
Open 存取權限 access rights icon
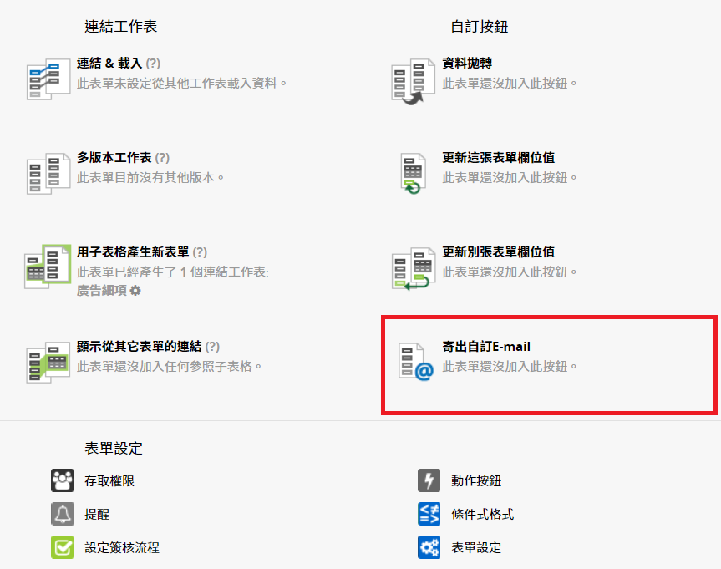[x=62, y=480]
